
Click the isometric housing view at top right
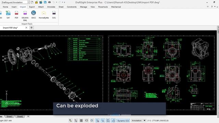click(201, 49)
